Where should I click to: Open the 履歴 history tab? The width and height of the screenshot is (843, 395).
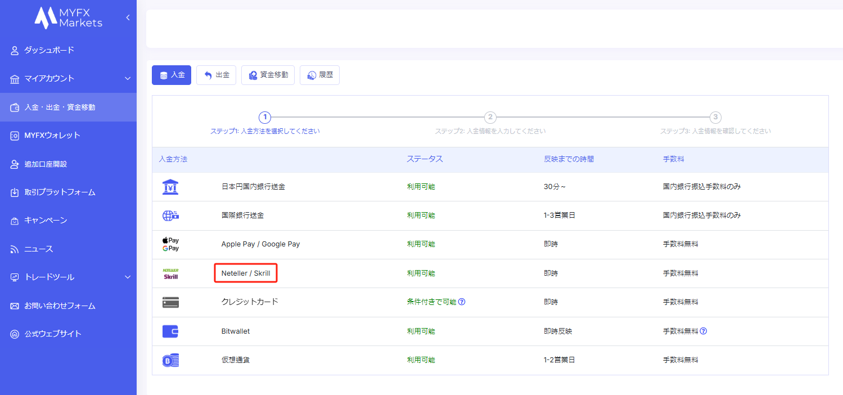[x=319, y=75]
